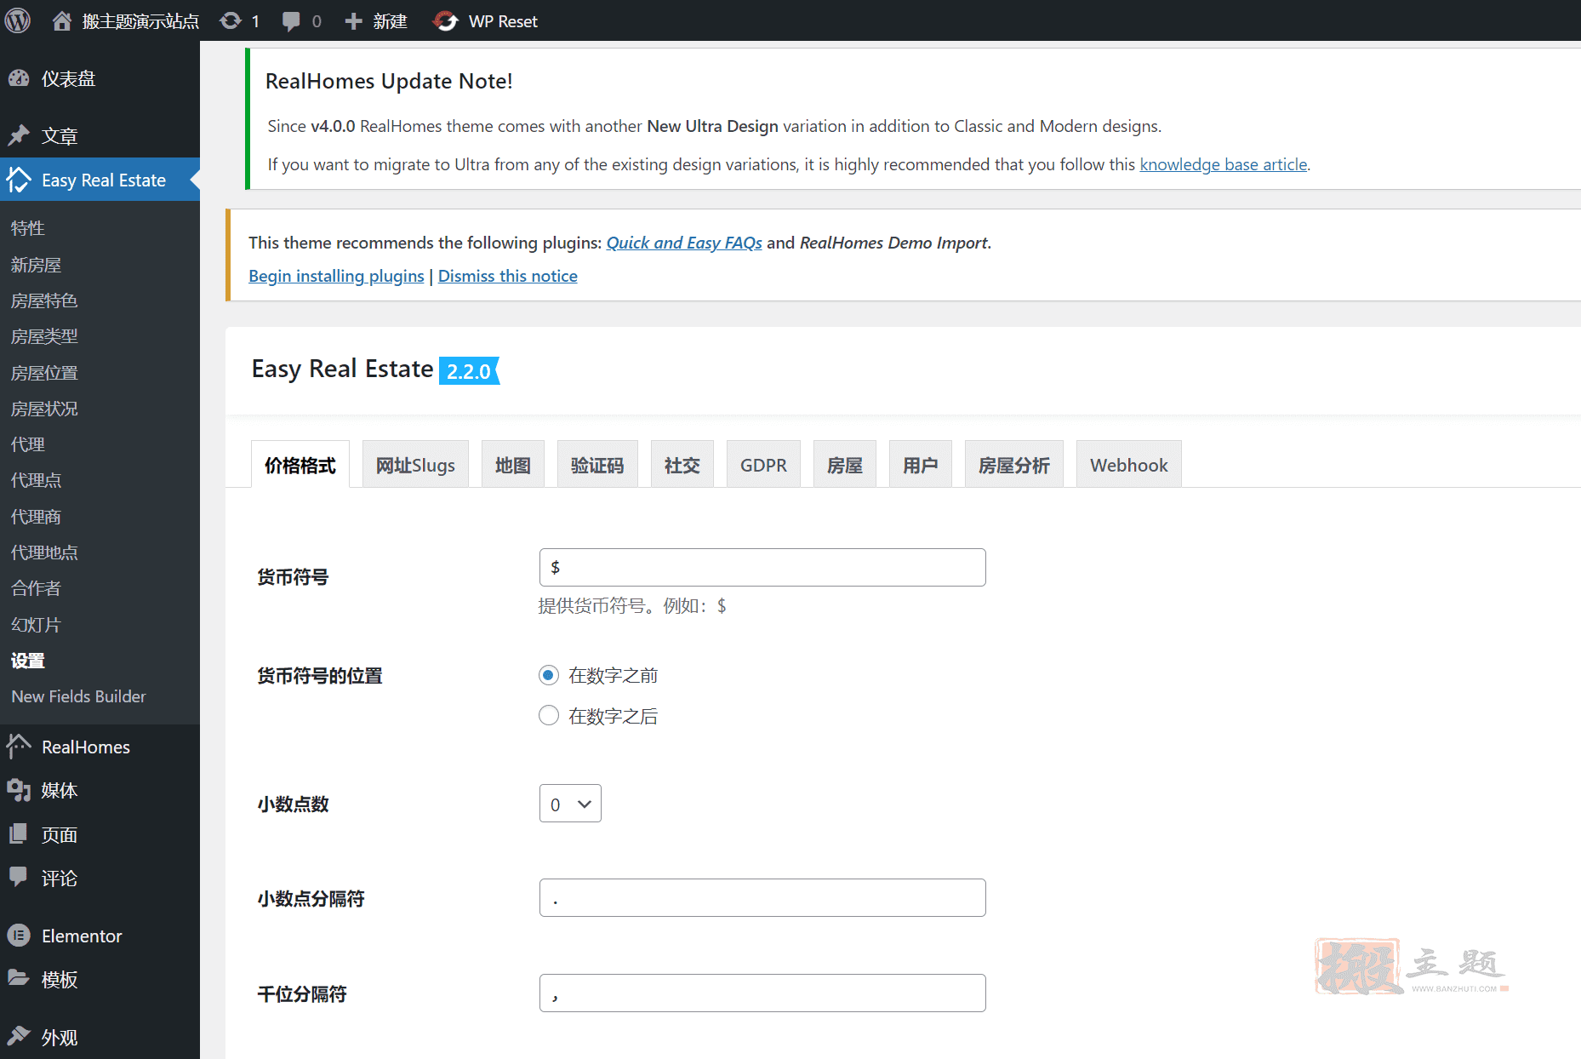Click the WP Reset icon
This screenshot has width=1581, height=1059.
(x=445, y=20)
